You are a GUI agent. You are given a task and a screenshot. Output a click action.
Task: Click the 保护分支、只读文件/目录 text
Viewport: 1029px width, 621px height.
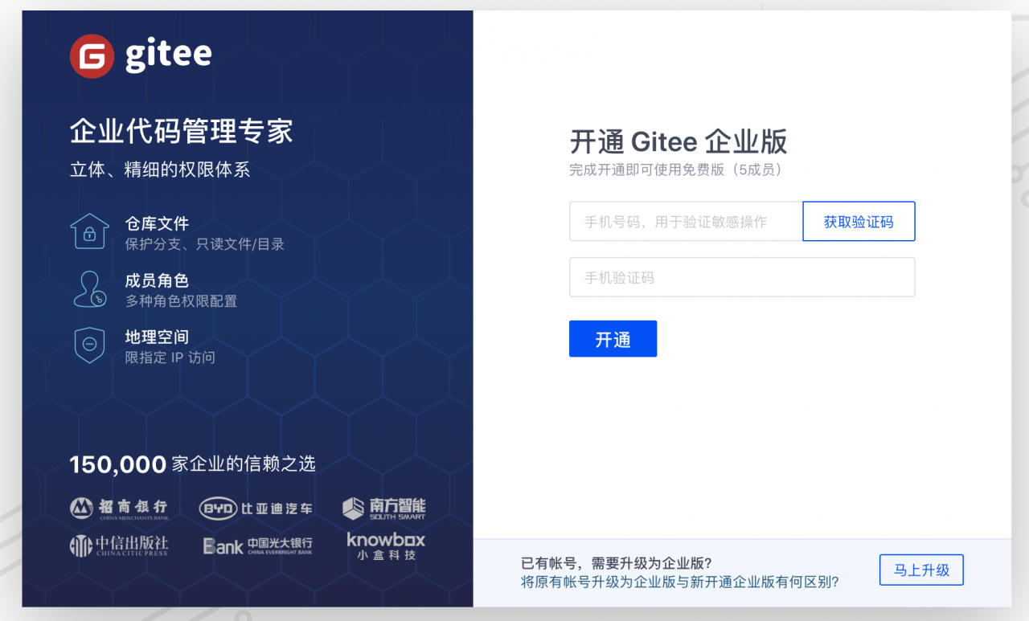(205, 244)
